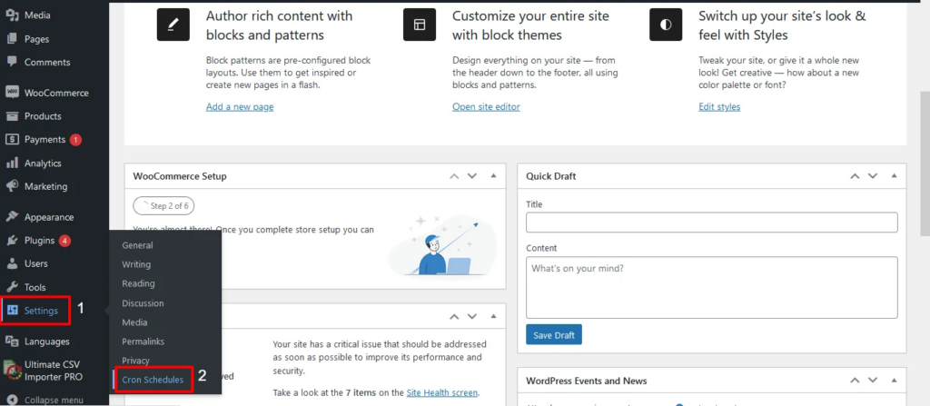The image size is (930, 406).
Task: Click the Ultimate CSV Importer PRO icon
Action: [11, 370]
